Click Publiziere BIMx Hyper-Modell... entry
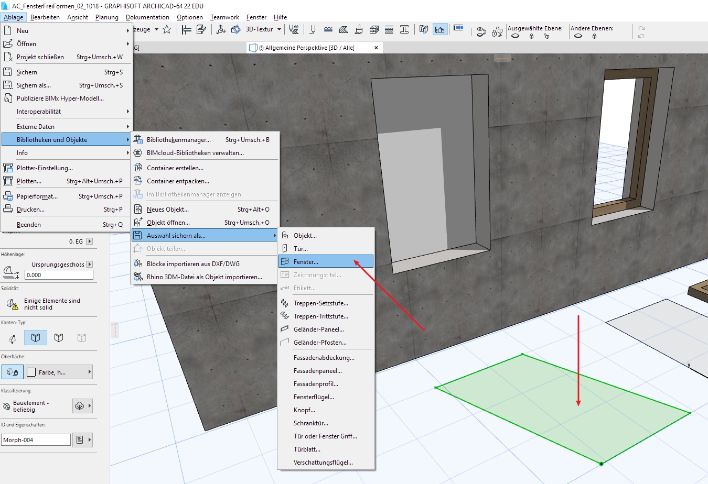This screenshot has width=708, height=484. click(66, 98)
